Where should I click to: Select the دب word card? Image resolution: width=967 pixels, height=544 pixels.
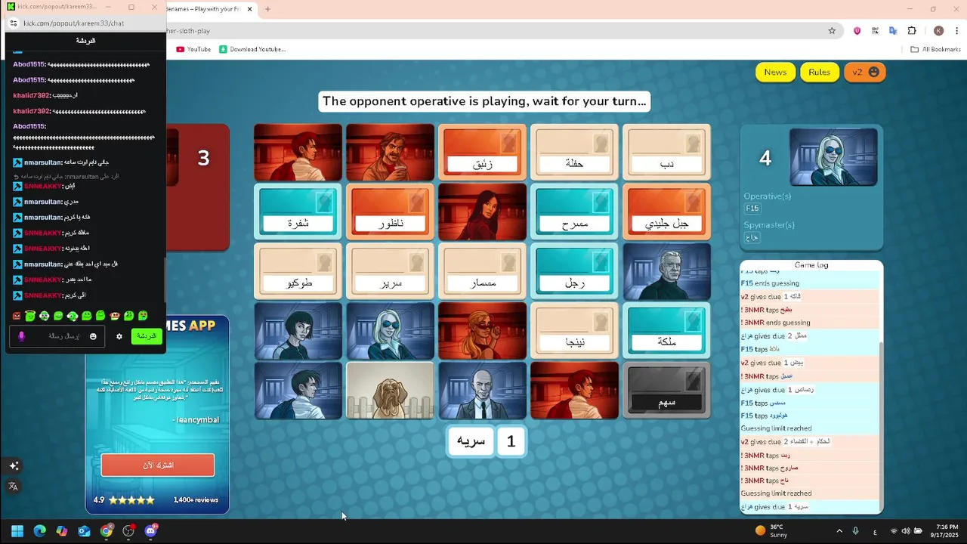click(666, 152)
